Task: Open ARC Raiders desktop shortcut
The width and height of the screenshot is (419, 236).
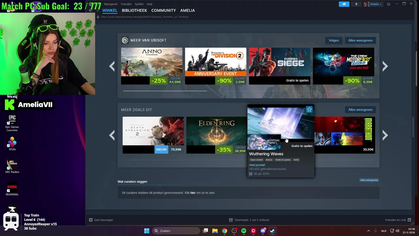Action: coord(12,166)
